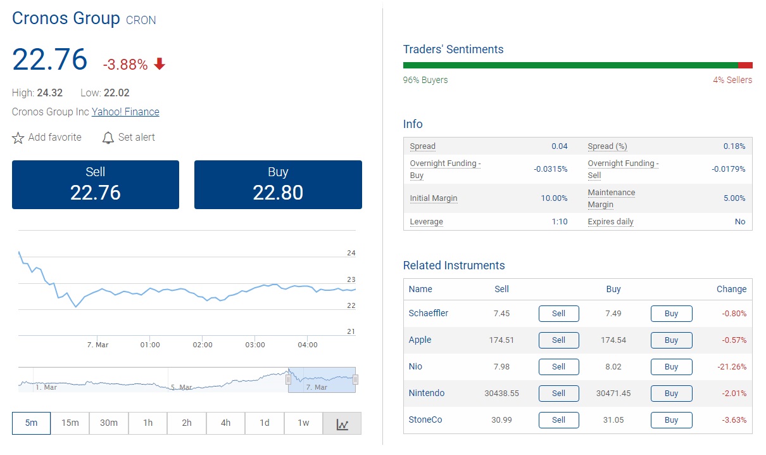Sell the Nintendo instrument
This screenshot has height=455, width=766.
pyautogui.click(x=558, y=394)
